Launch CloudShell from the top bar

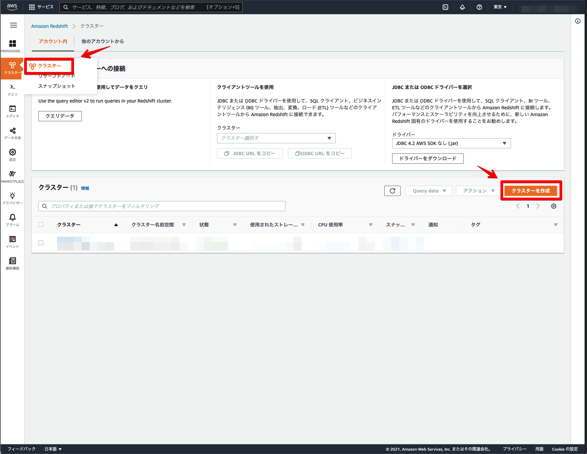tap(445, 7)
